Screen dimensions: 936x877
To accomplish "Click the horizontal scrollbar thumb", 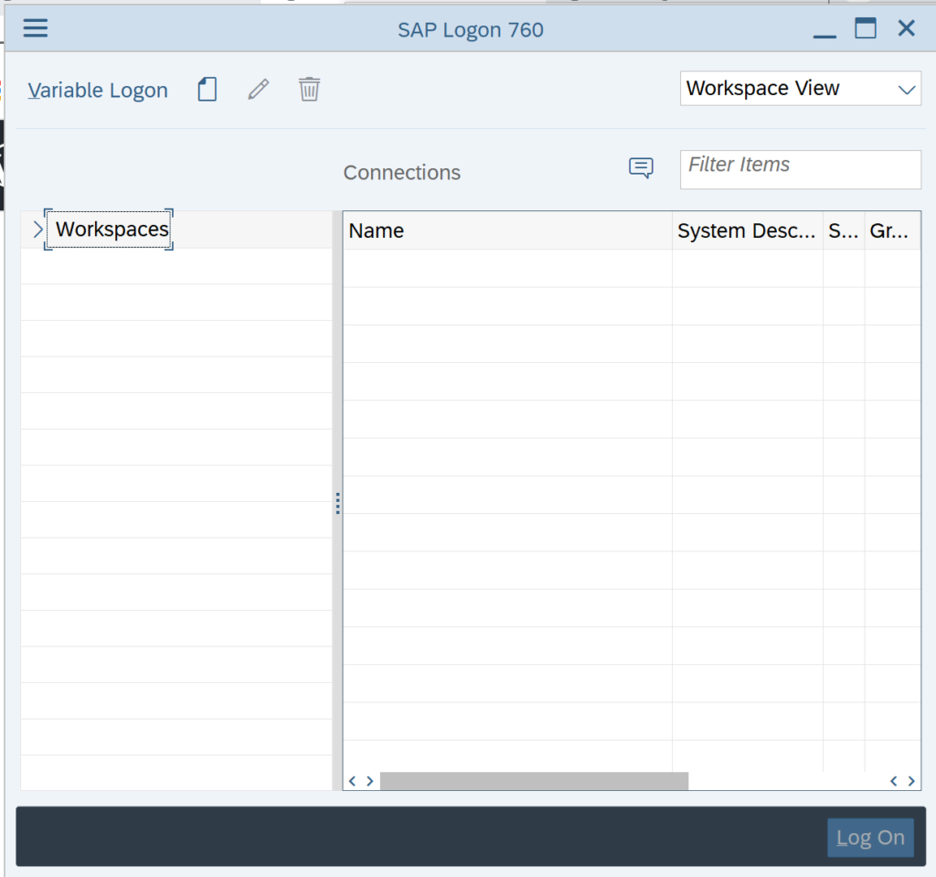I will (534, 781).
